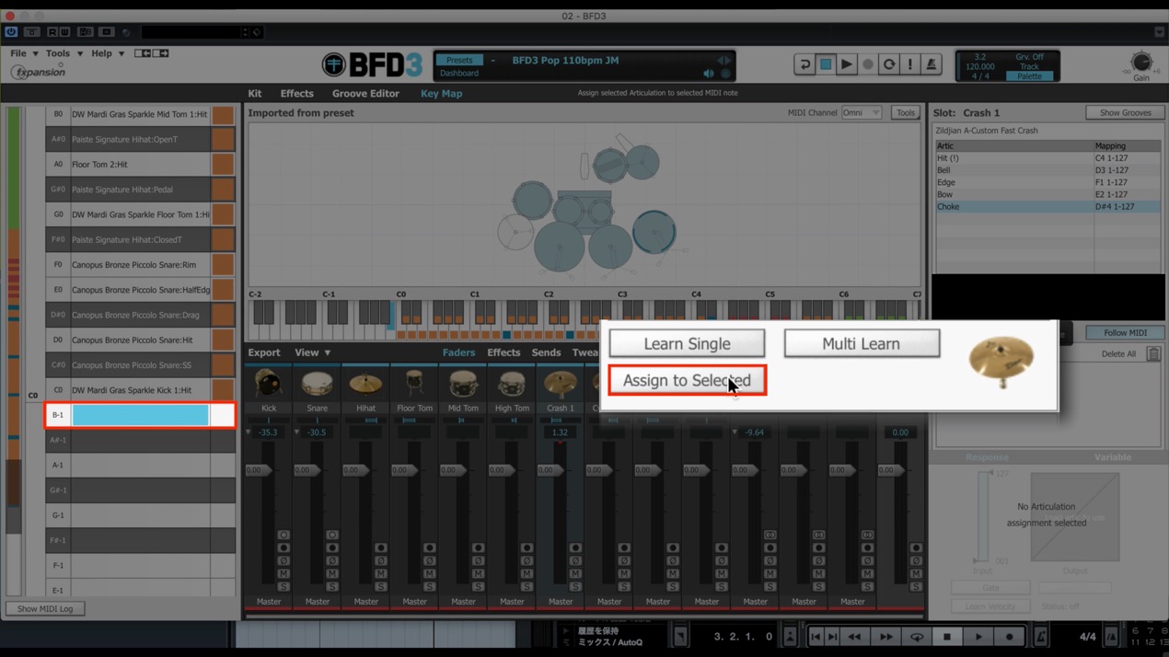The height and width of the screenshot is (657, 1169).
Task: Click the Learn Single button
Action: click(687, 343)
